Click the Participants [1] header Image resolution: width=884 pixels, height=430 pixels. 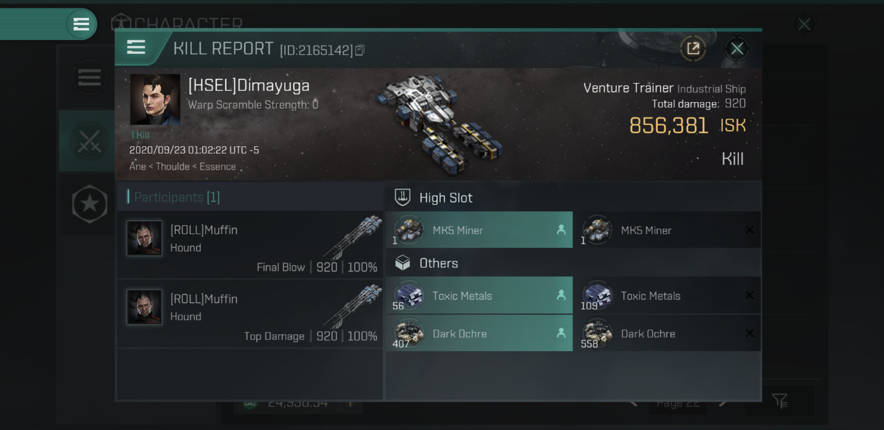[x=177, y=197]
